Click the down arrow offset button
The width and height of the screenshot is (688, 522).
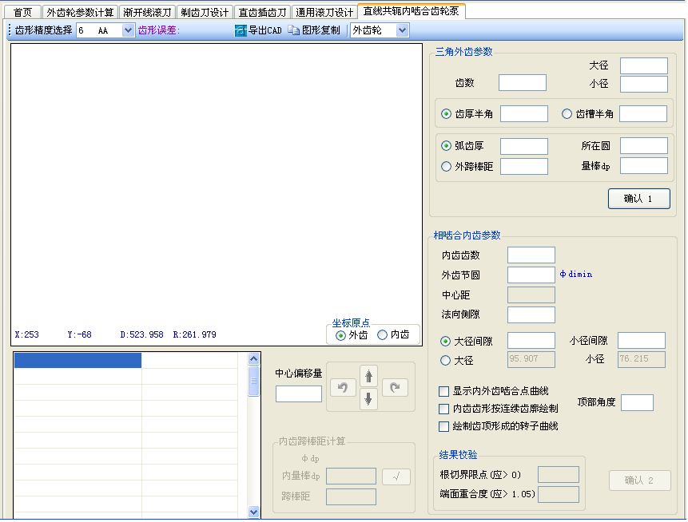368,398
